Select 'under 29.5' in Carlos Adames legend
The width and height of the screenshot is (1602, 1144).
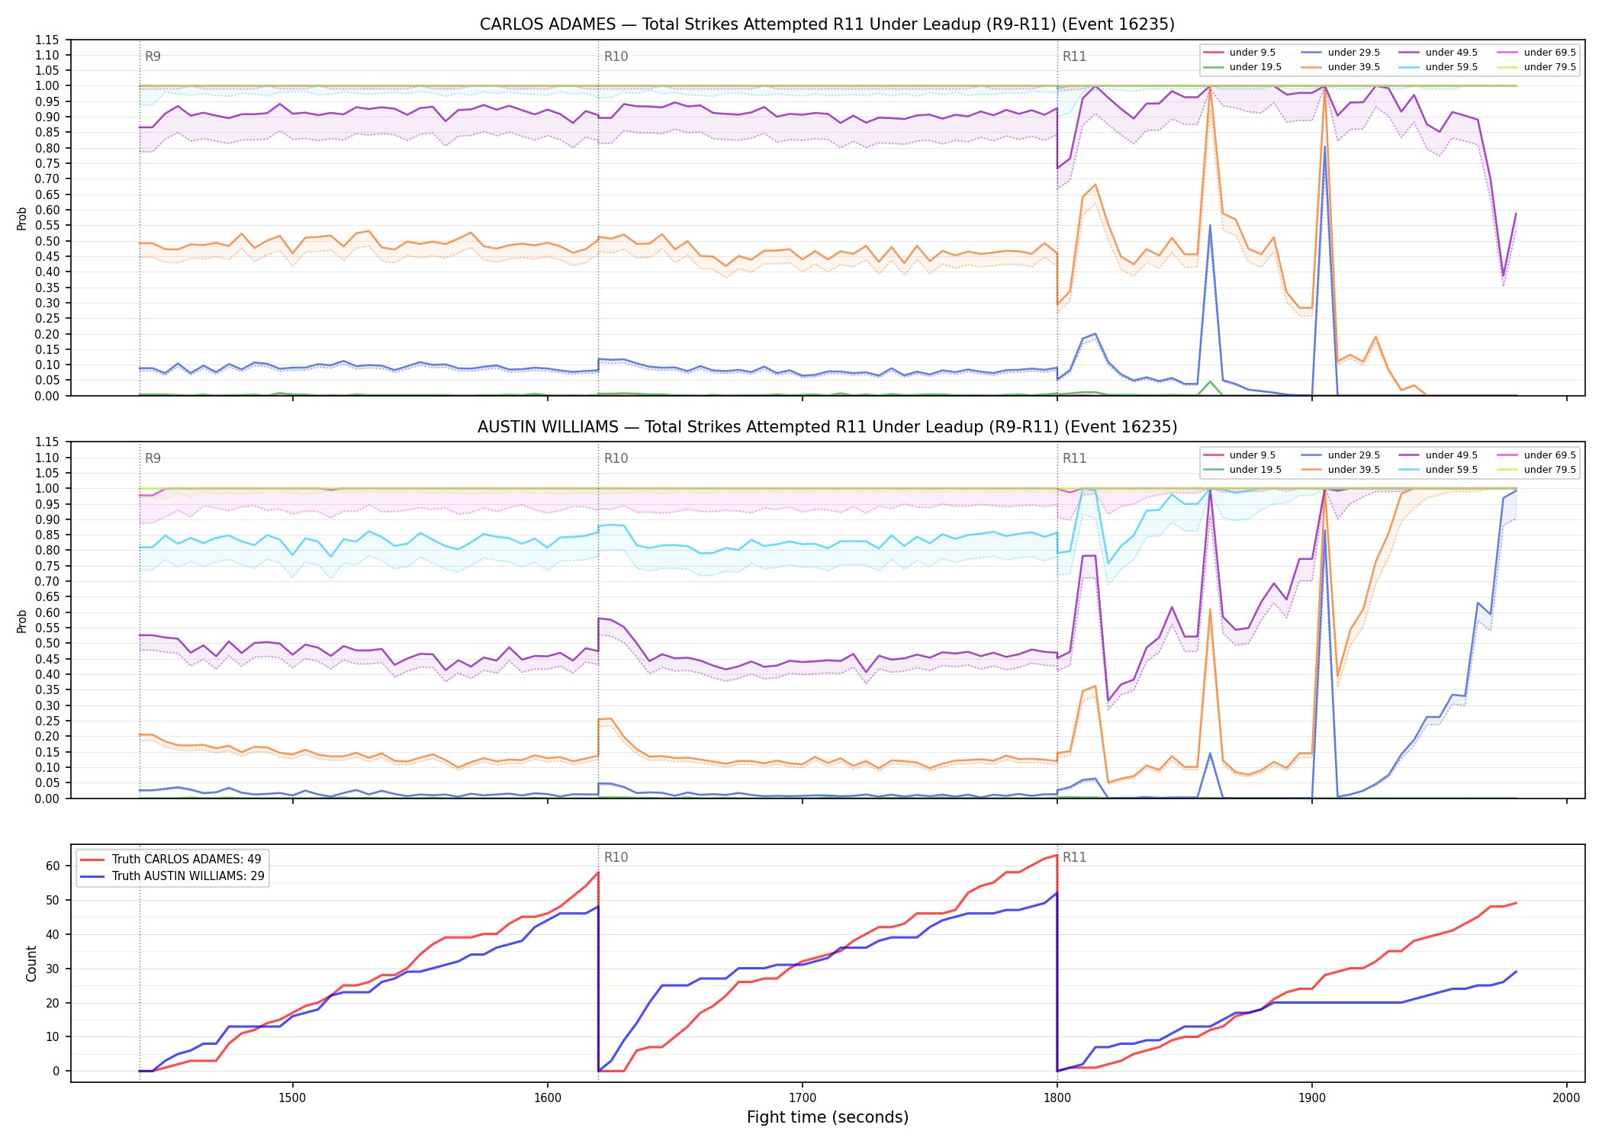pos(1340,53)
